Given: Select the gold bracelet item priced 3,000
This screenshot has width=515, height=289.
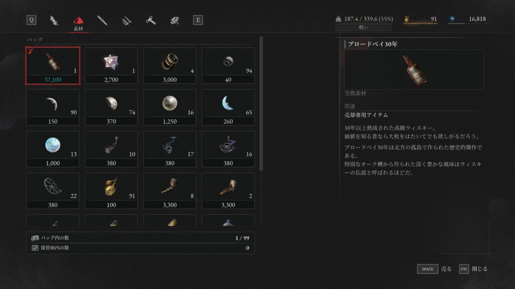Looking at the screenshot, I should (169, 66).
